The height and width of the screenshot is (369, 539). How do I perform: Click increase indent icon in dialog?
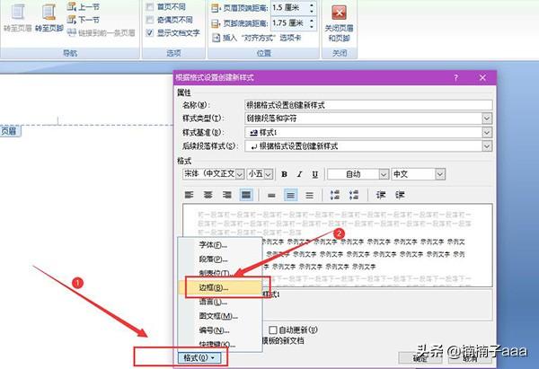pyautogui.click(x=402, y=195)
